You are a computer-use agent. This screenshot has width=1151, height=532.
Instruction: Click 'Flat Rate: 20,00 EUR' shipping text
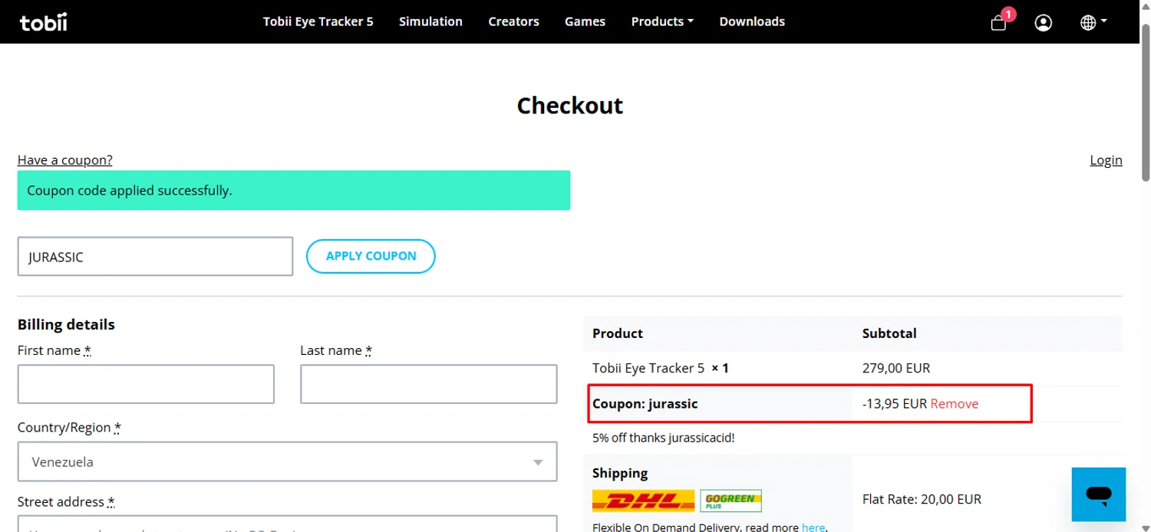tap(922, 499)
